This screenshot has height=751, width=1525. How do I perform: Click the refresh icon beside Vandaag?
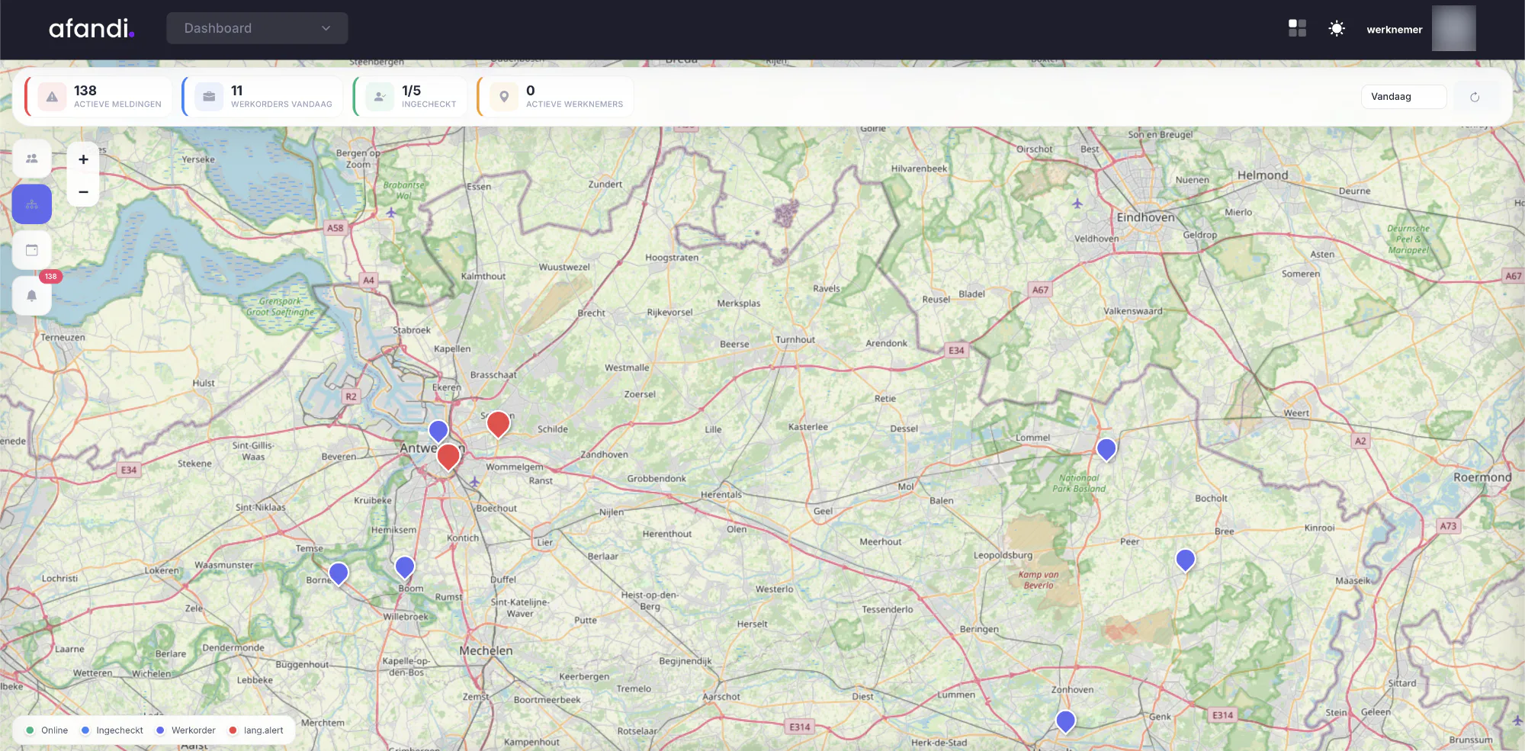click(1475, 97)
